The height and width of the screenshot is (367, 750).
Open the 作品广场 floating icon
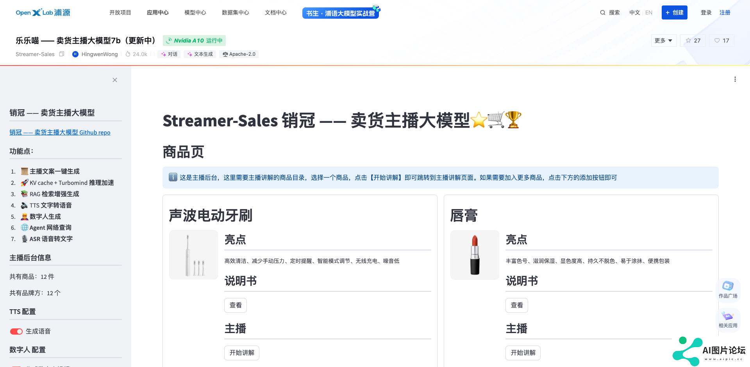728,290
